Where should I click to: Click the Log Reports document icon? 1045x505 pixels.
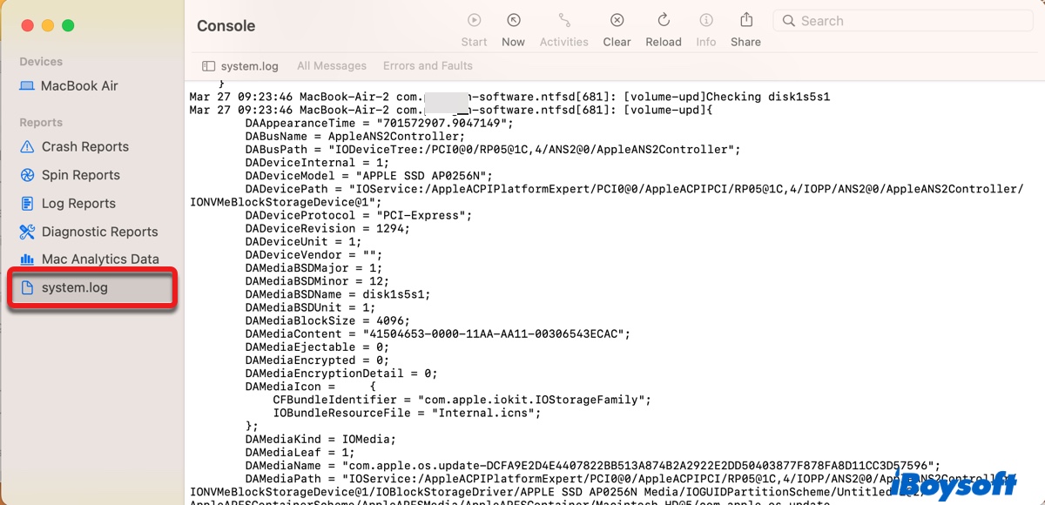coord(27,204)
